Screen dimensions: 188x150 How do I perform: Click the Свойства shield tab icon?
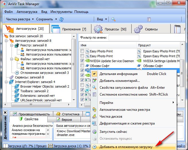pyautogui.click(x=21, y=119)
